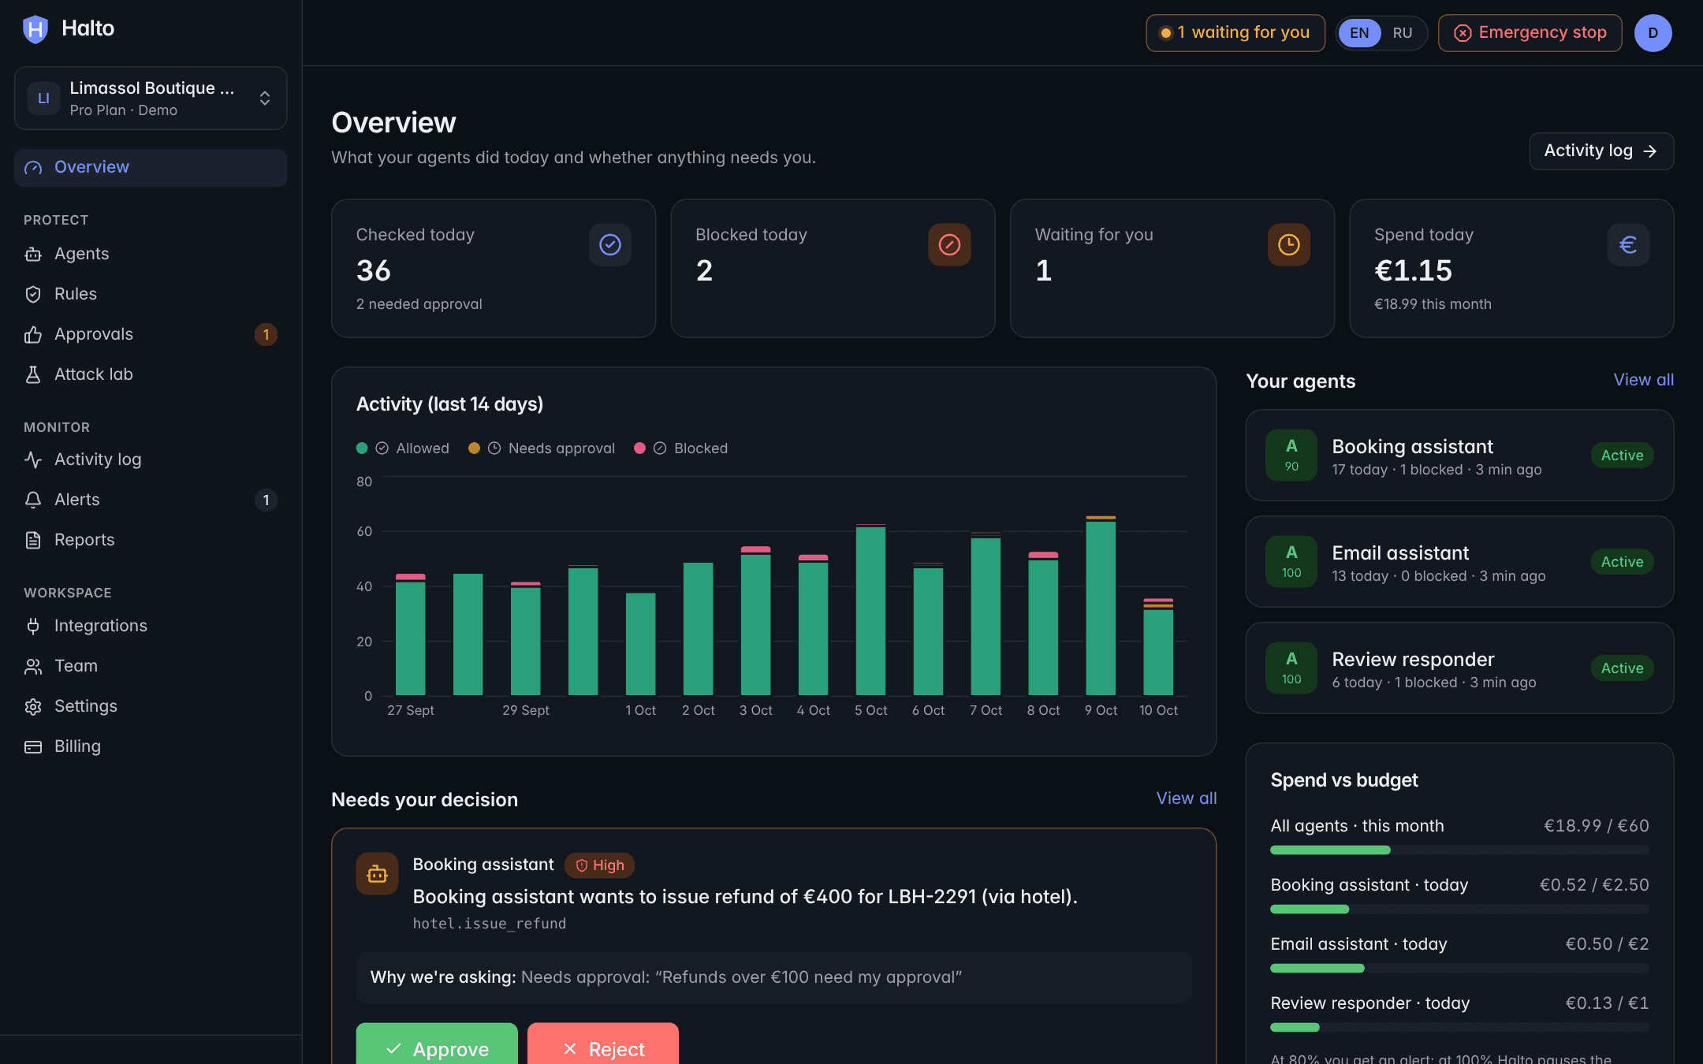Image resolution: width=1703 pixels, height=1064 pixels.
Task: Click the Activity log pulse icon in sidebar
Action: 33,459
